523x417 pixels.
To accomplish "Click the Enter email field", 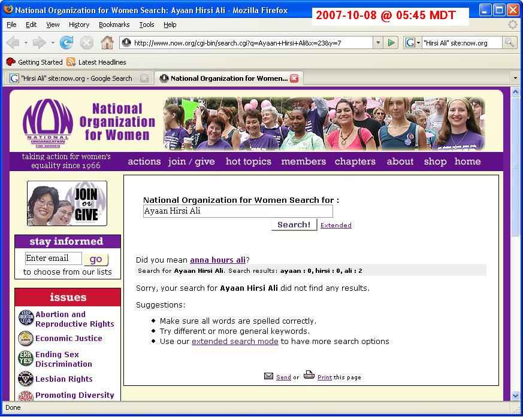I will (x=53, y=258).
